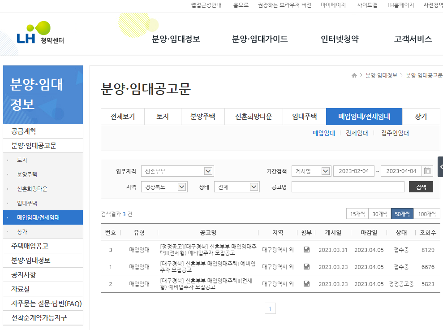Click the home icon in the breadcrumb
The image size is (443, 330).
(x=353, y=75)
